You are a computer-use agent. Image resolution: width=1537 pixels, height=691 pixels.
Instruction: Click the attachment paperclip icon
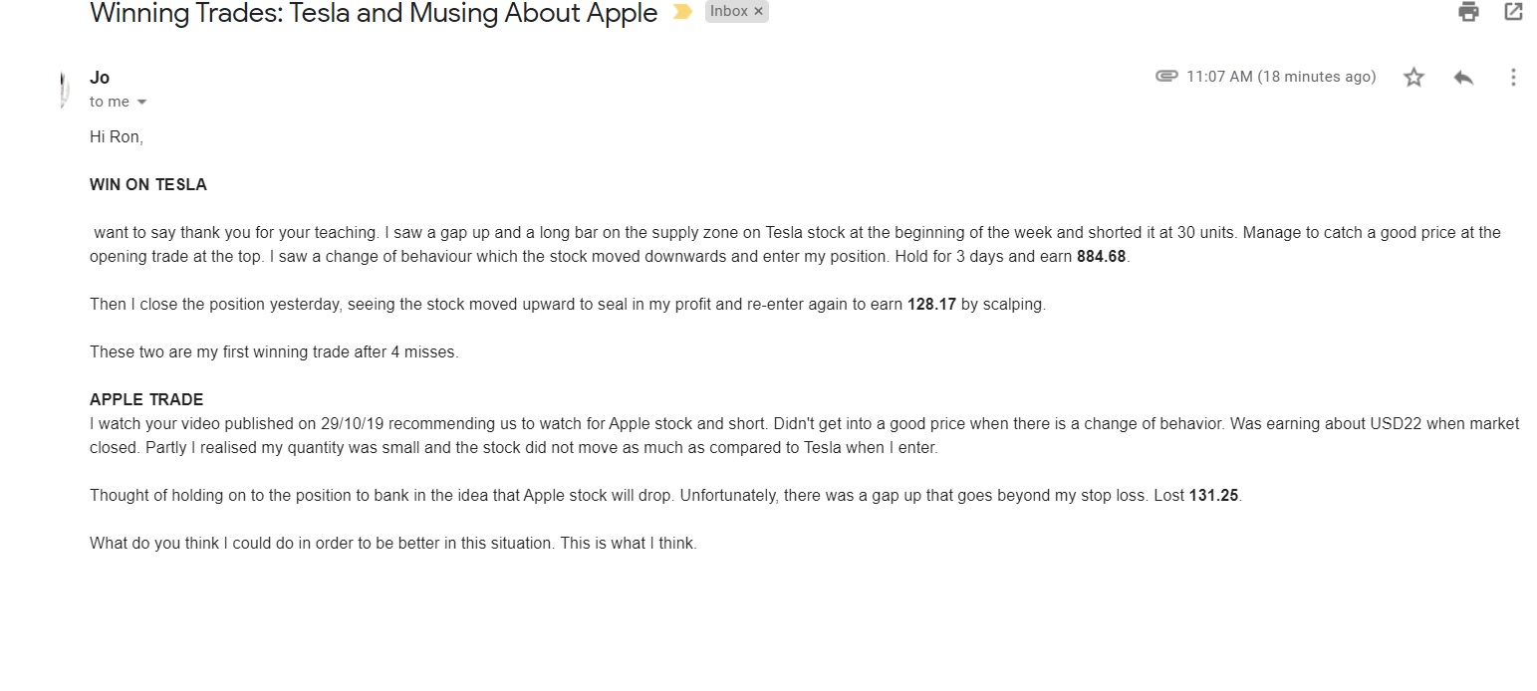(1166, 77)
